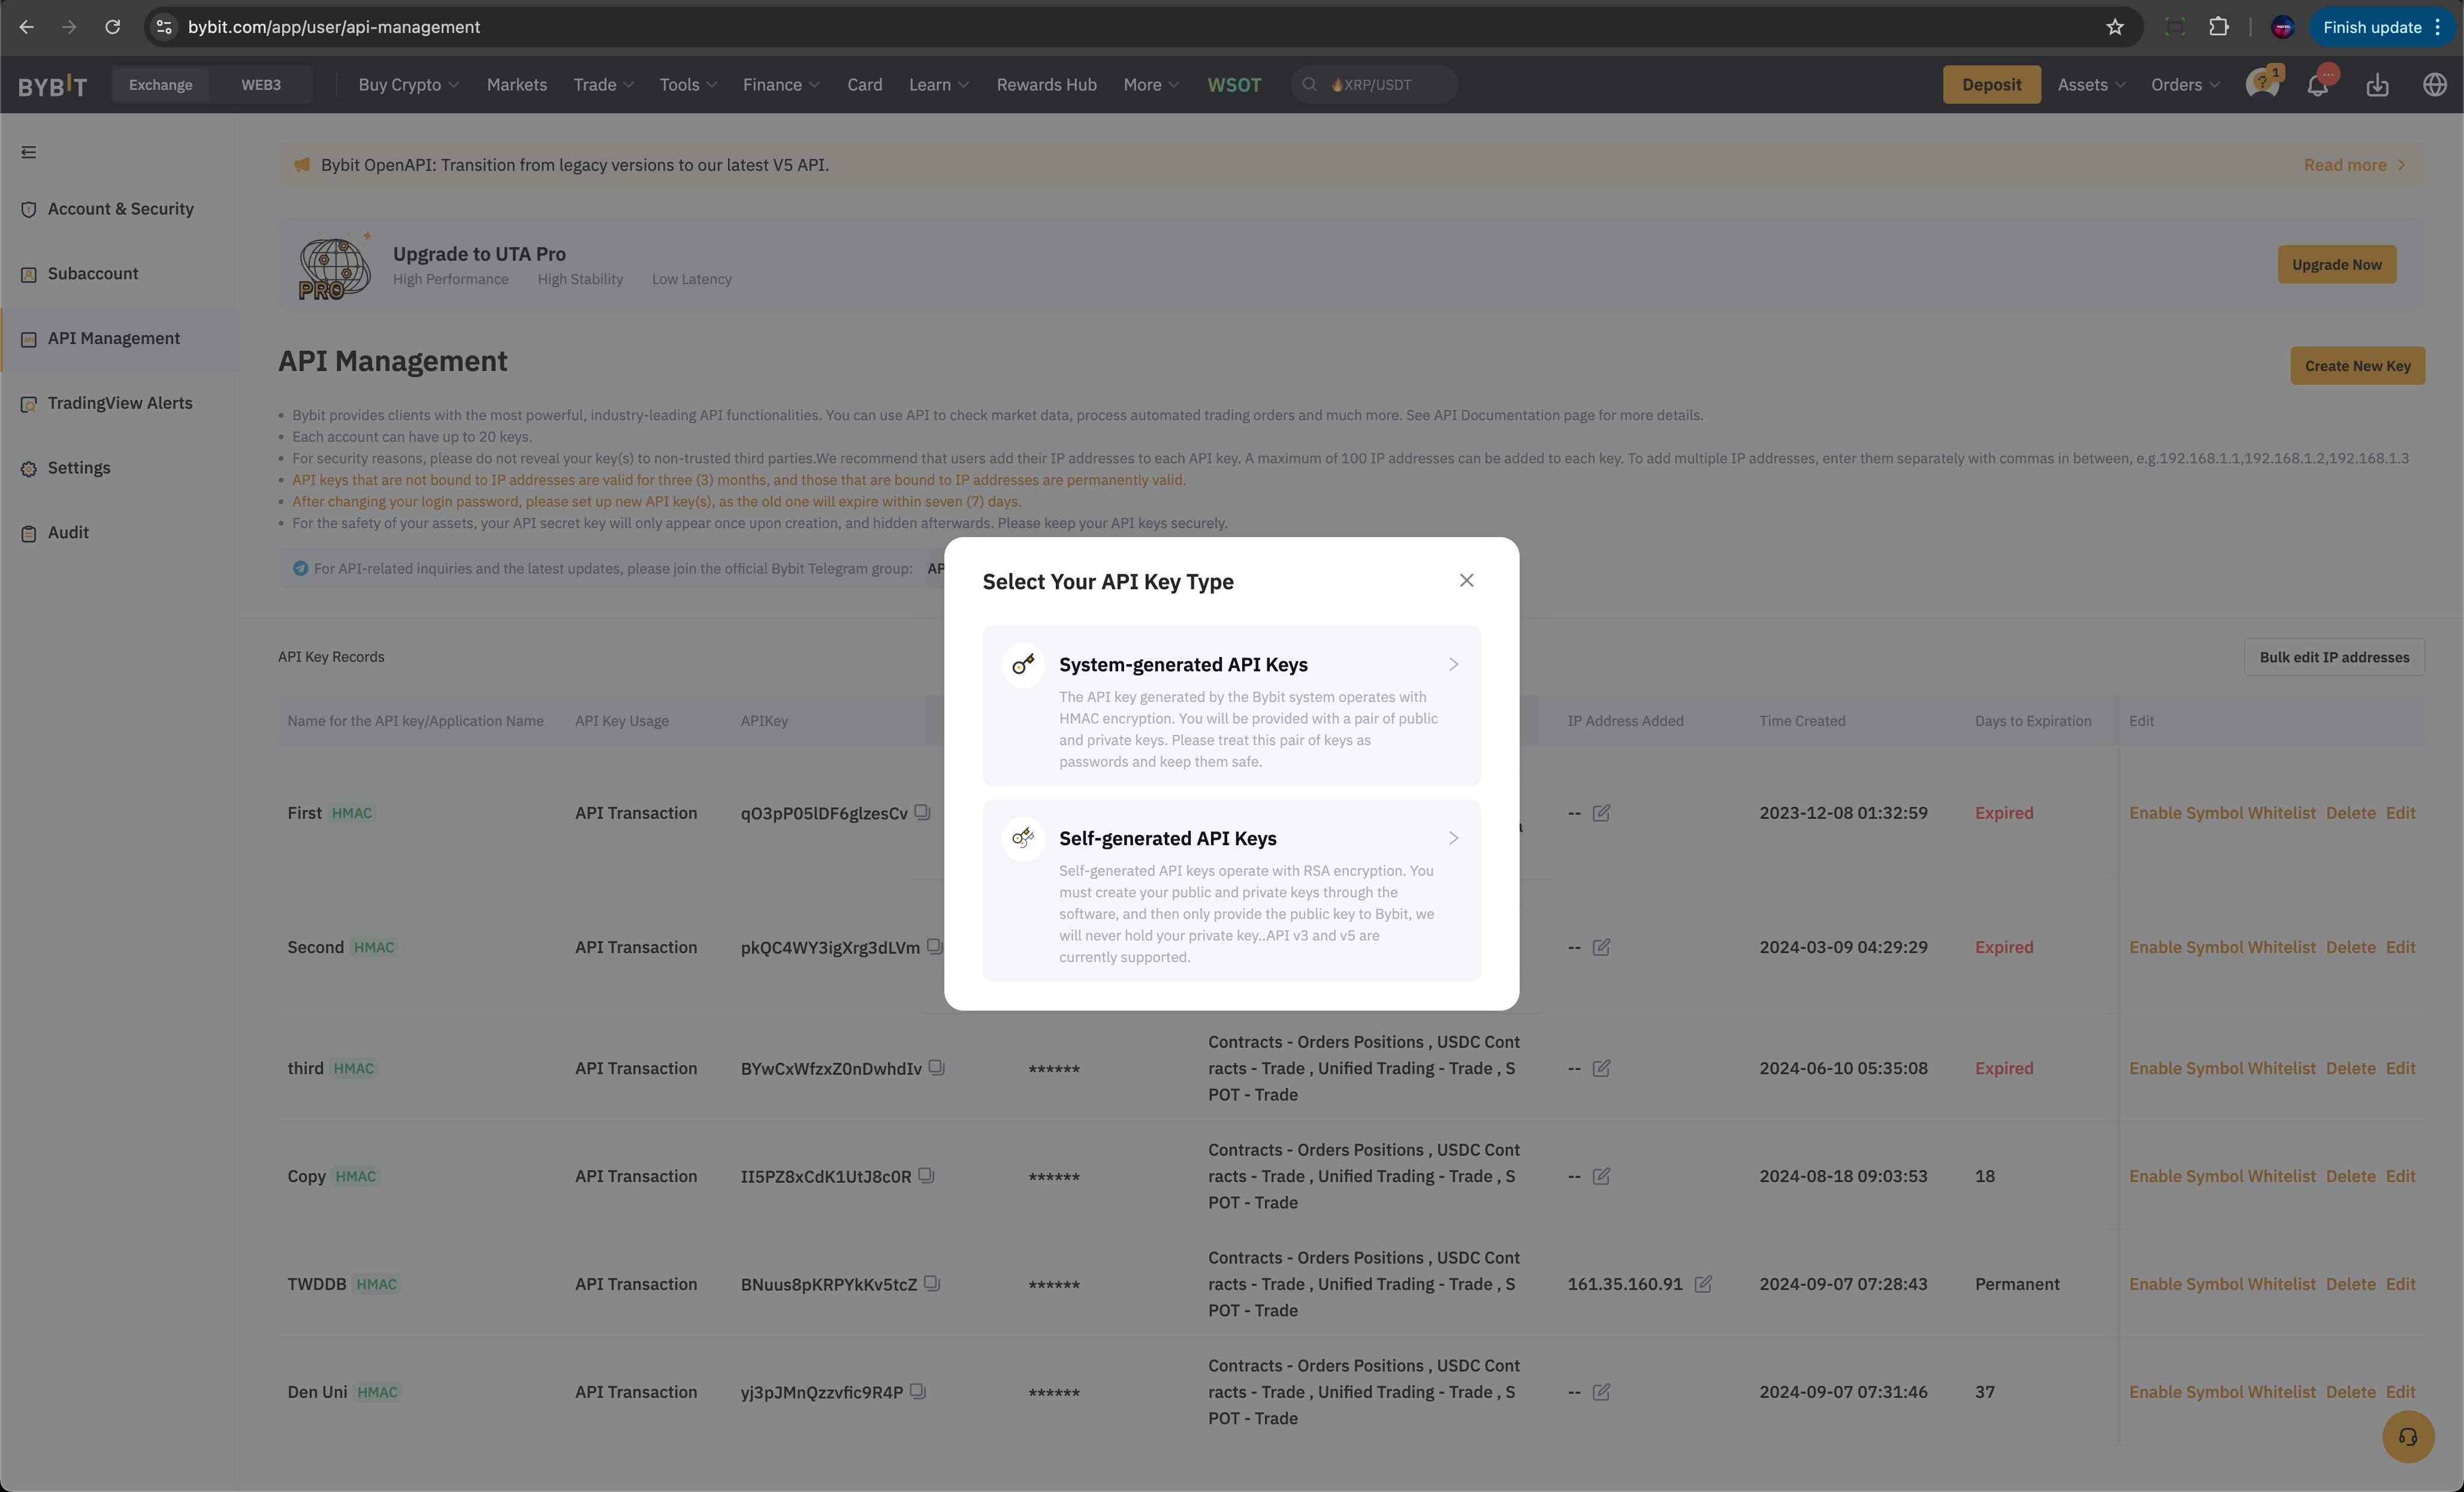Edit IP address for First key

click(1601, 813)
